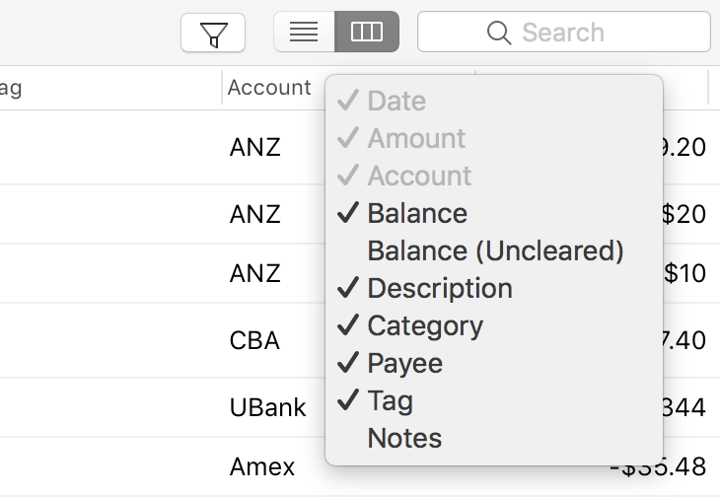Image resolution: width=720 pixels, height=497 pixels.
Task: Focus the Search field
Action: (564, 33)
